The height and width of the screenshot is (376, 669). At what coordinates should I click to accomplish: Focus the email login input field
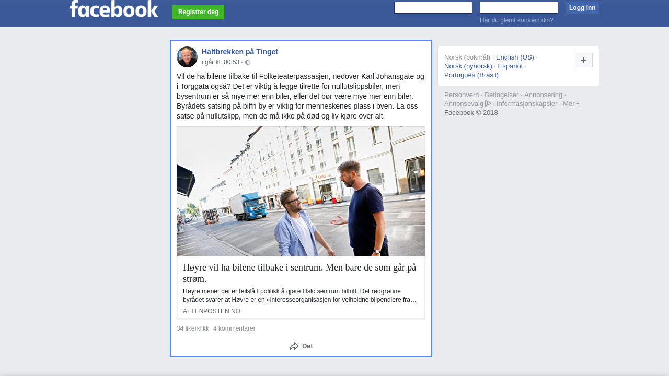(x=433, y=7)
